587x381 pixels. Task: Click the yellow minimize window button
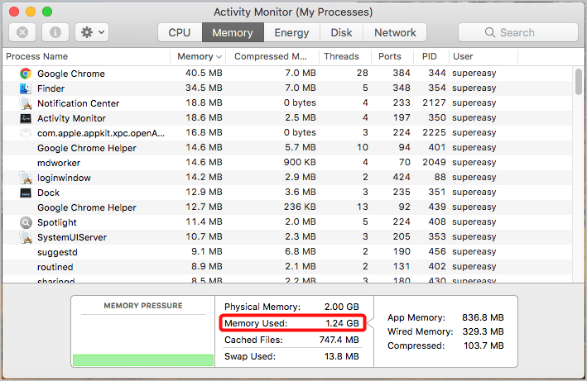coord(31,12)
